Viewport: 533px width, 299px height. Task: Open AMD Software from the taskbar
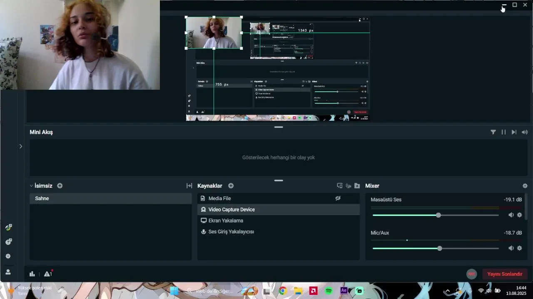313,291
